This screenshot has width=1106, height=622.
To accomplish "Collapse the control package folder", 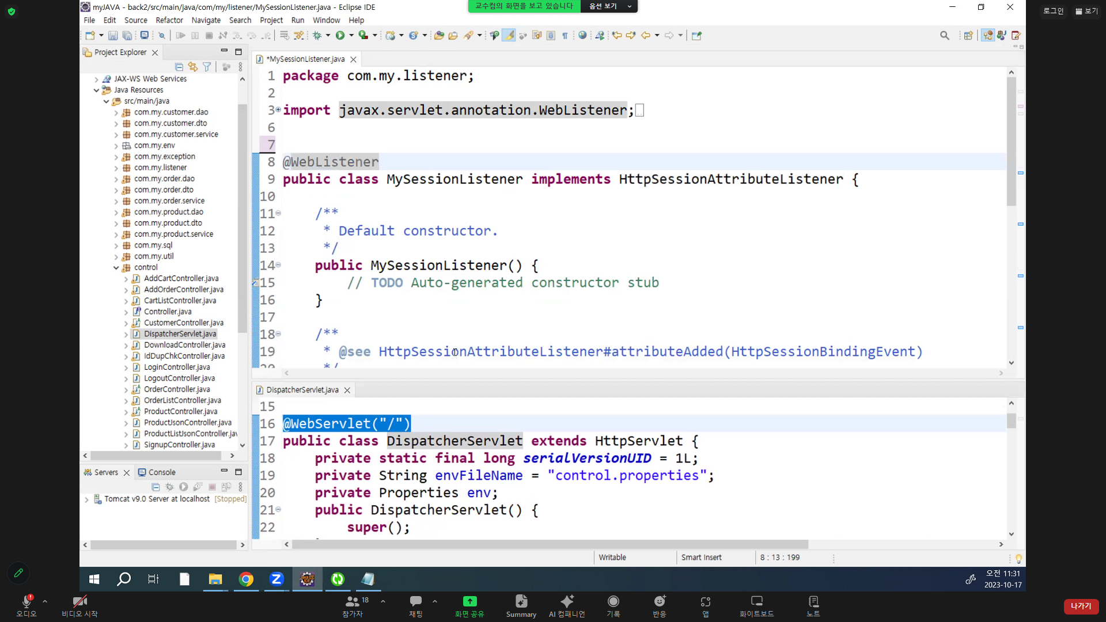I will click(116, 268).
